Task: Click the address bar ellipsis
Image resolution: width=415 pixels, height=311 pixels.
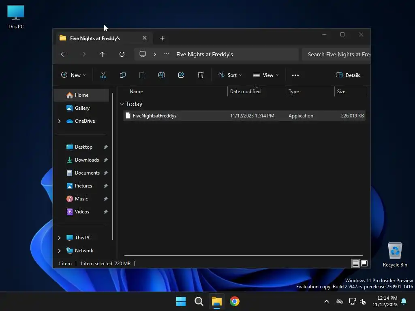Action: pyautogui.click(x=167, y=54)
